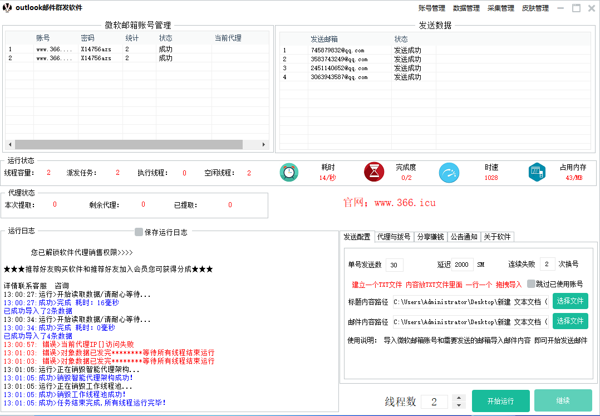
Task: Click the red hourglass 完成度 icon
Action: tap(374, 172)
